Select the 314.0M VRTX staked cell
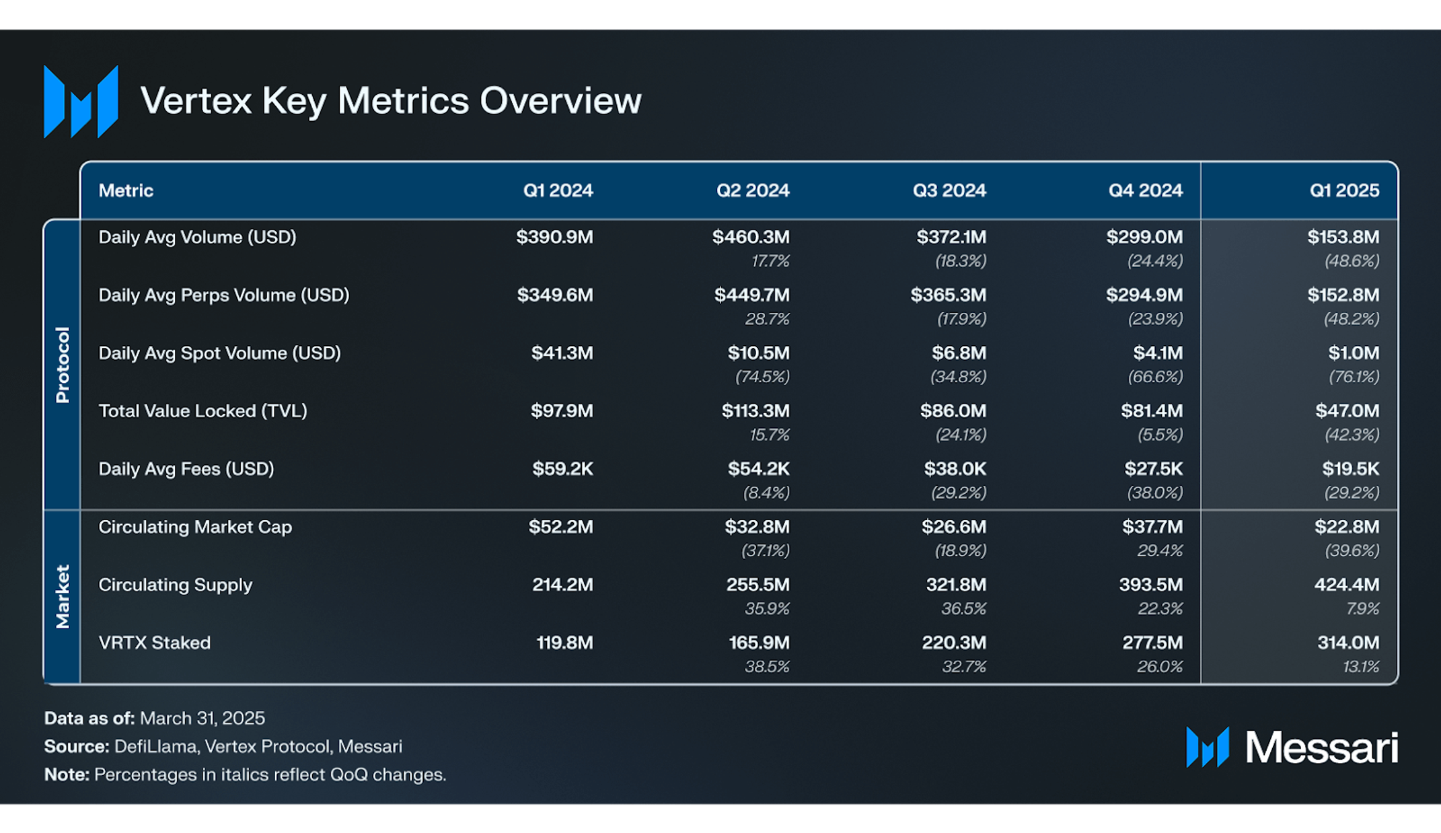1441x833 pixels. [1348, 643]
